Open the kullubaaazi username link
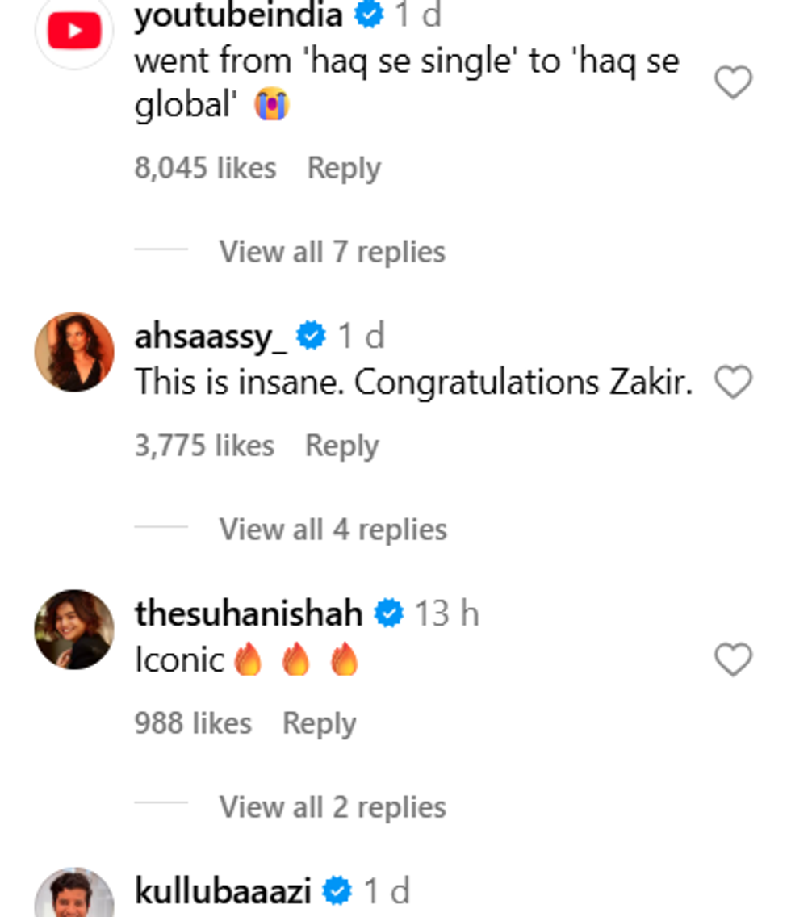The height and width of the screenshot is (917, 791). click(x=223, y=892)
